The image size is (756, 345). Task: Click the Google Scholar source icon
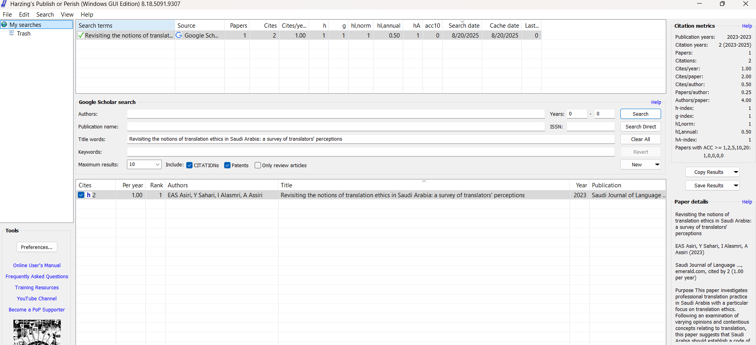click(179, 36)
